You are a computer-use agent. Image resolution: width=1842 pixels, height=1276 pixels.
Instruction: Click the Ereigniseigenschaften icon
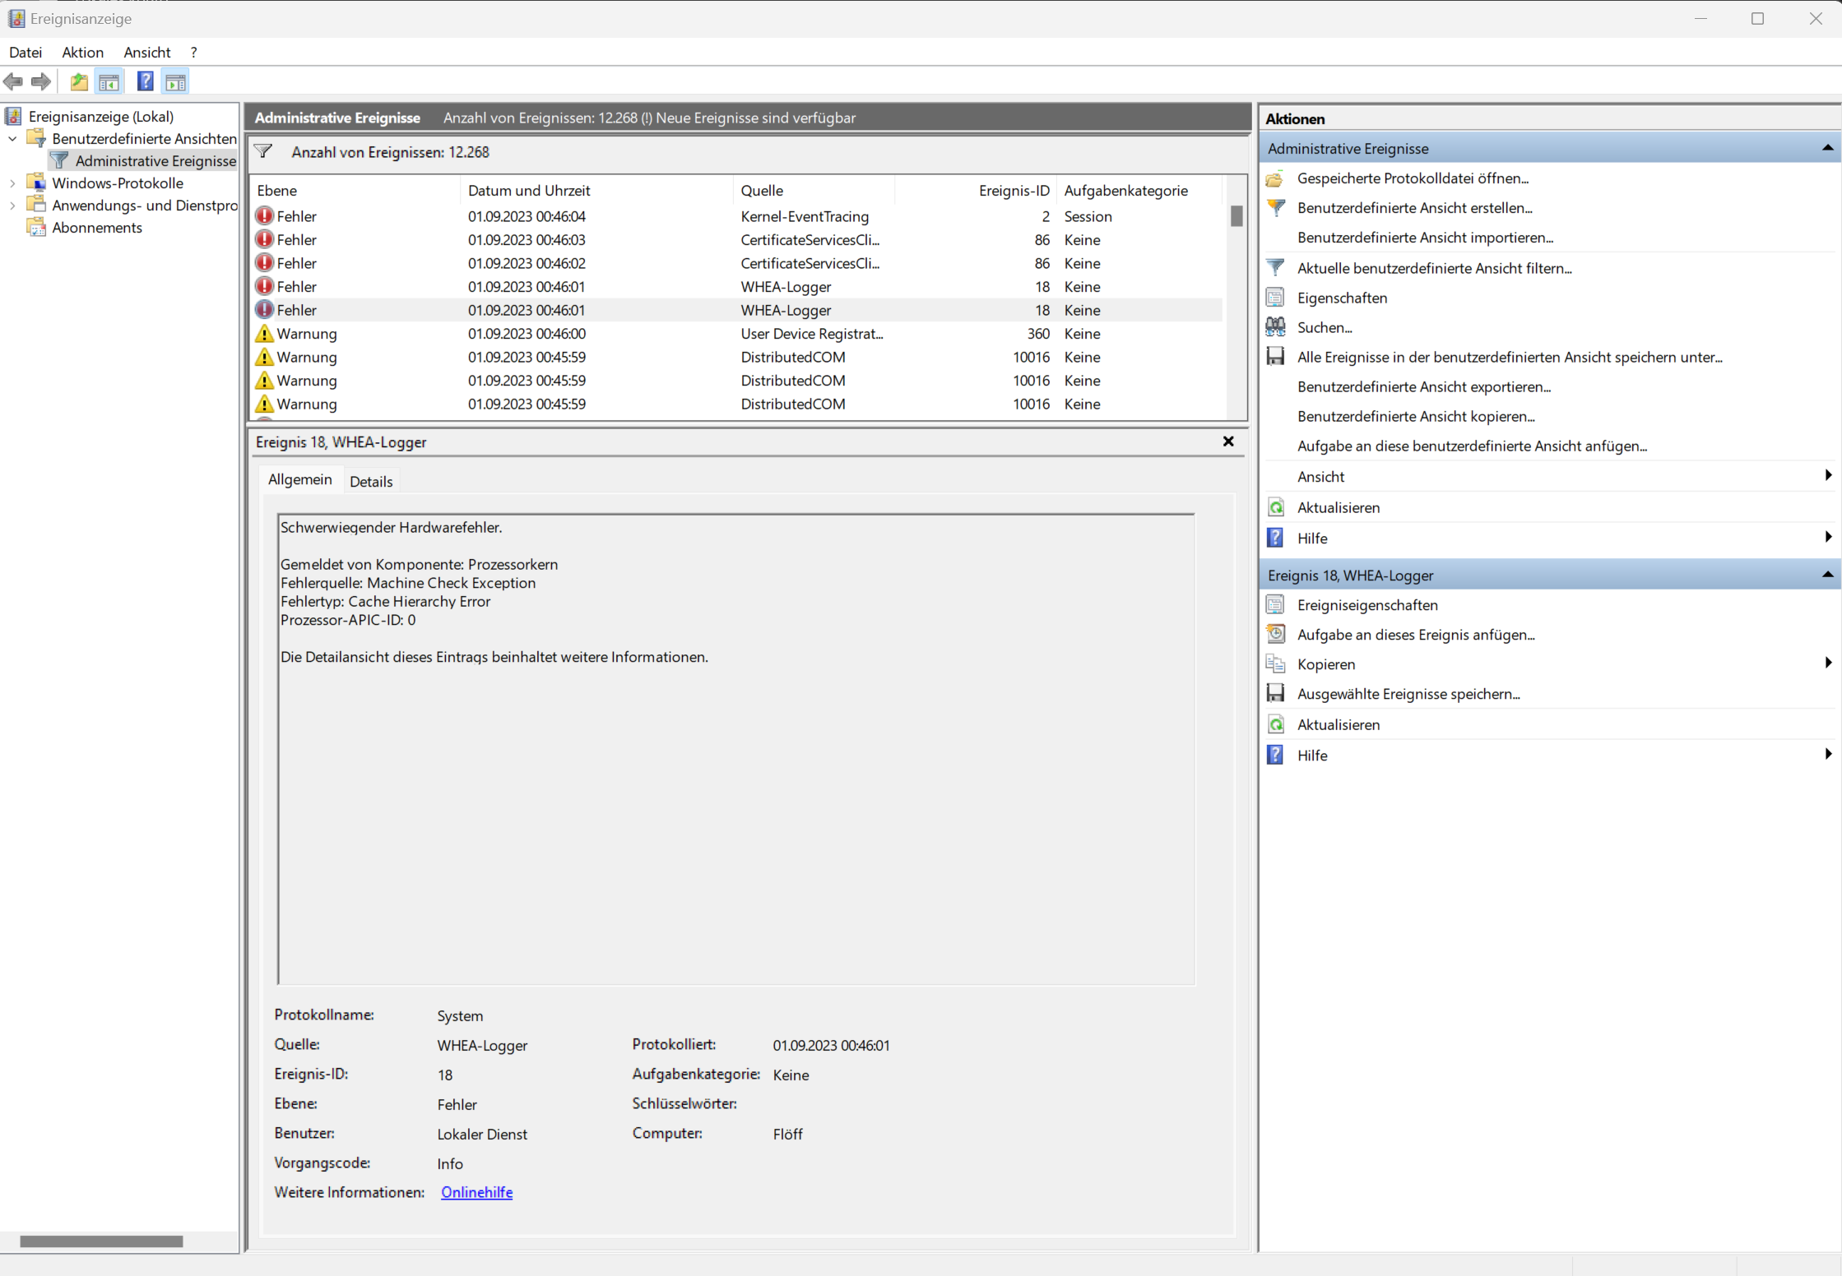[x=1275, y=605]
